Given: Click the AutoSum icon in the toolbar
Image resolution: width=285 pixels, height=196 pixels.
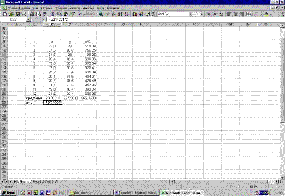Looking at the screenshot, I should (x=108, y=15).
